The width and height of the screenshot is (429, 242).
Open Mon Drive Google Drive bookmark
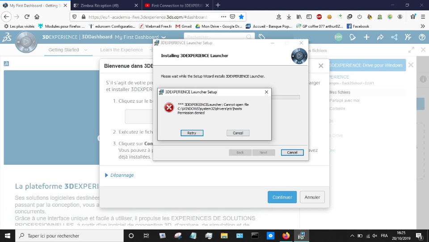(x=219, y=26)
